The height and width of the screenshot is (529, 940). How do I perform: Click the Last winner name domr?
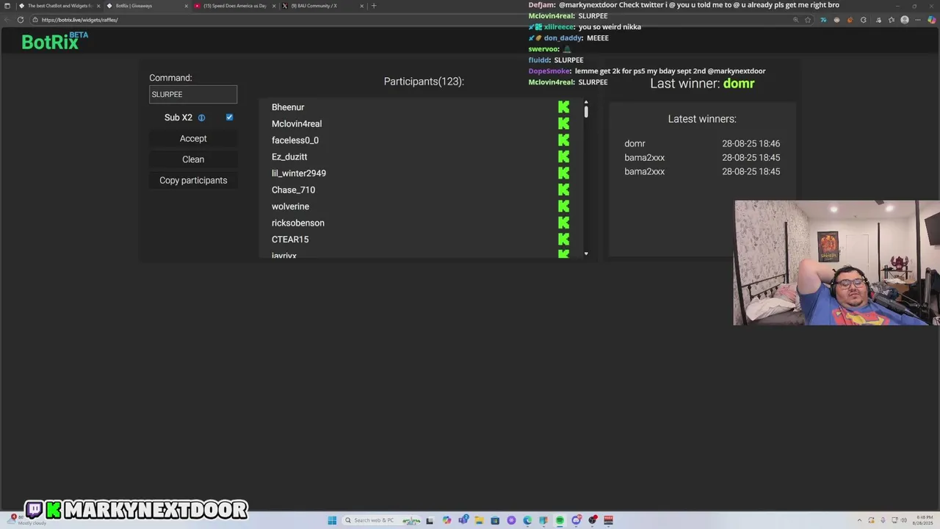739,83
